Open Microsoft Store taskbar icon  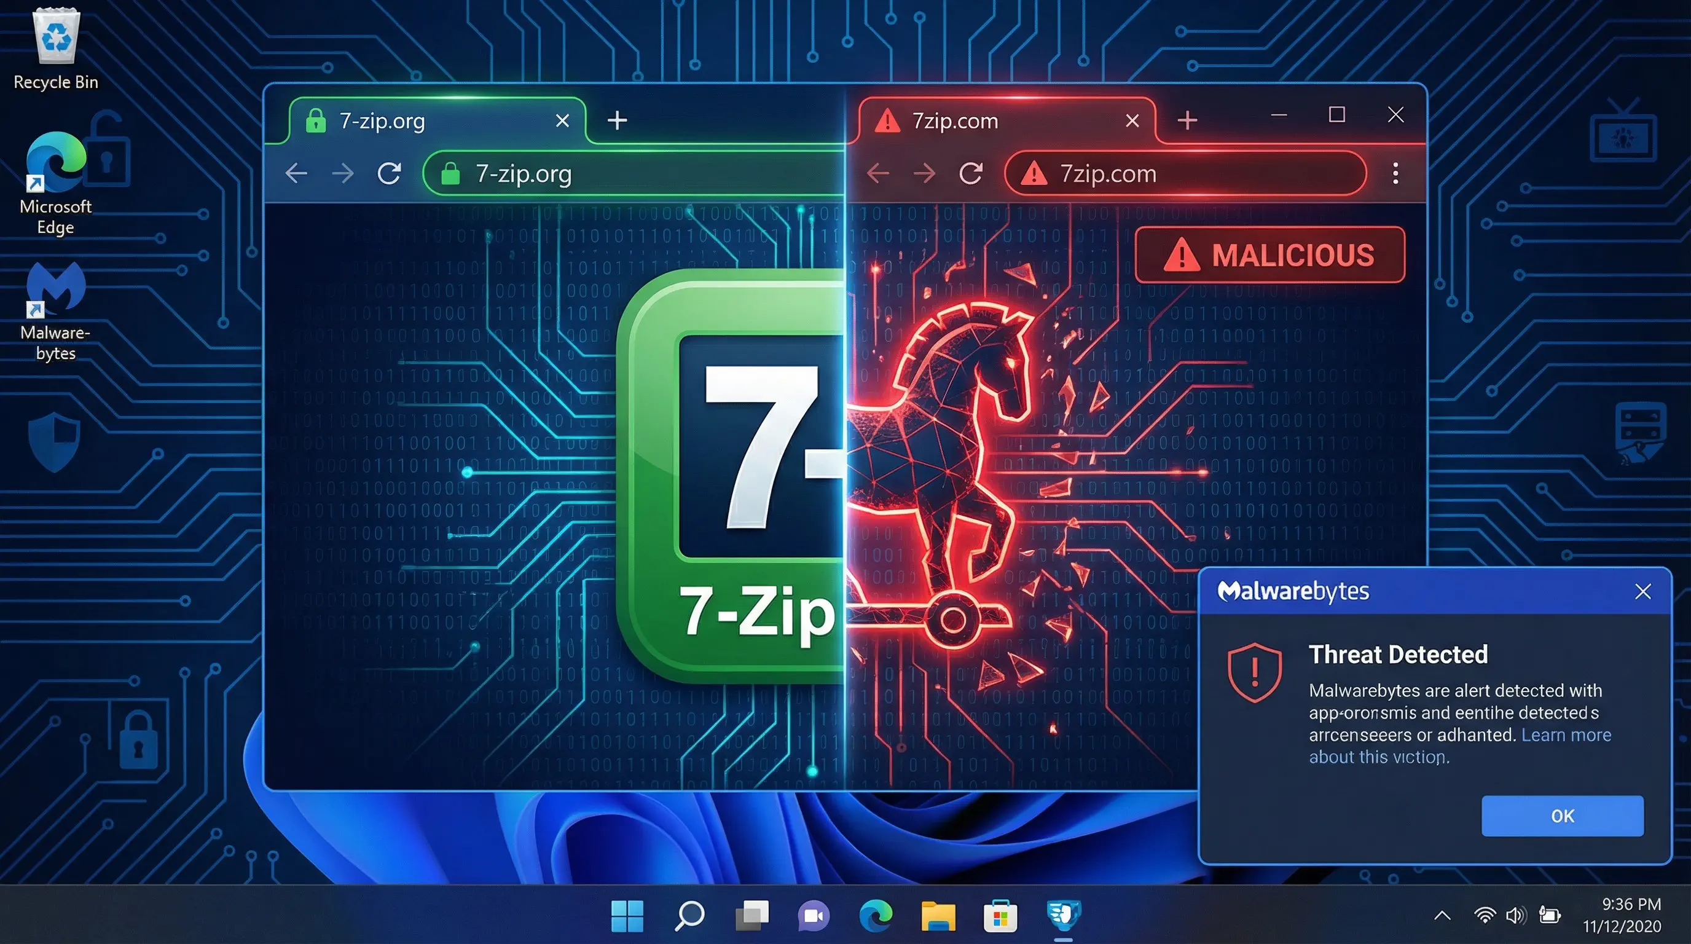1000,916
